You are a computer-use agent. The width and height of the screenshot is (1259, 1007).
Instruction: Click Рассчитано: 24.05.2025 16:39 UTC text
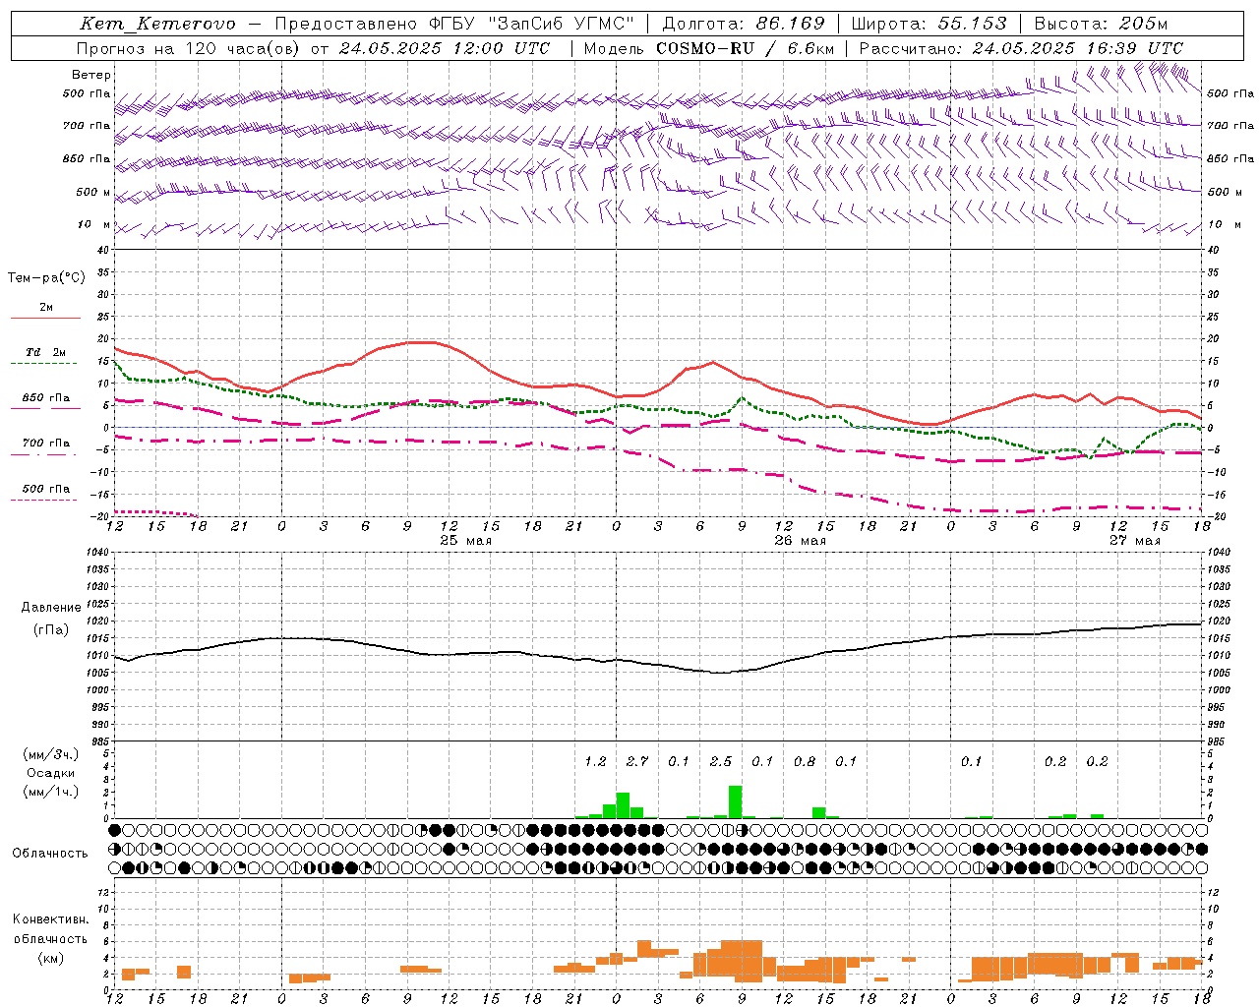pos(1022,47)
